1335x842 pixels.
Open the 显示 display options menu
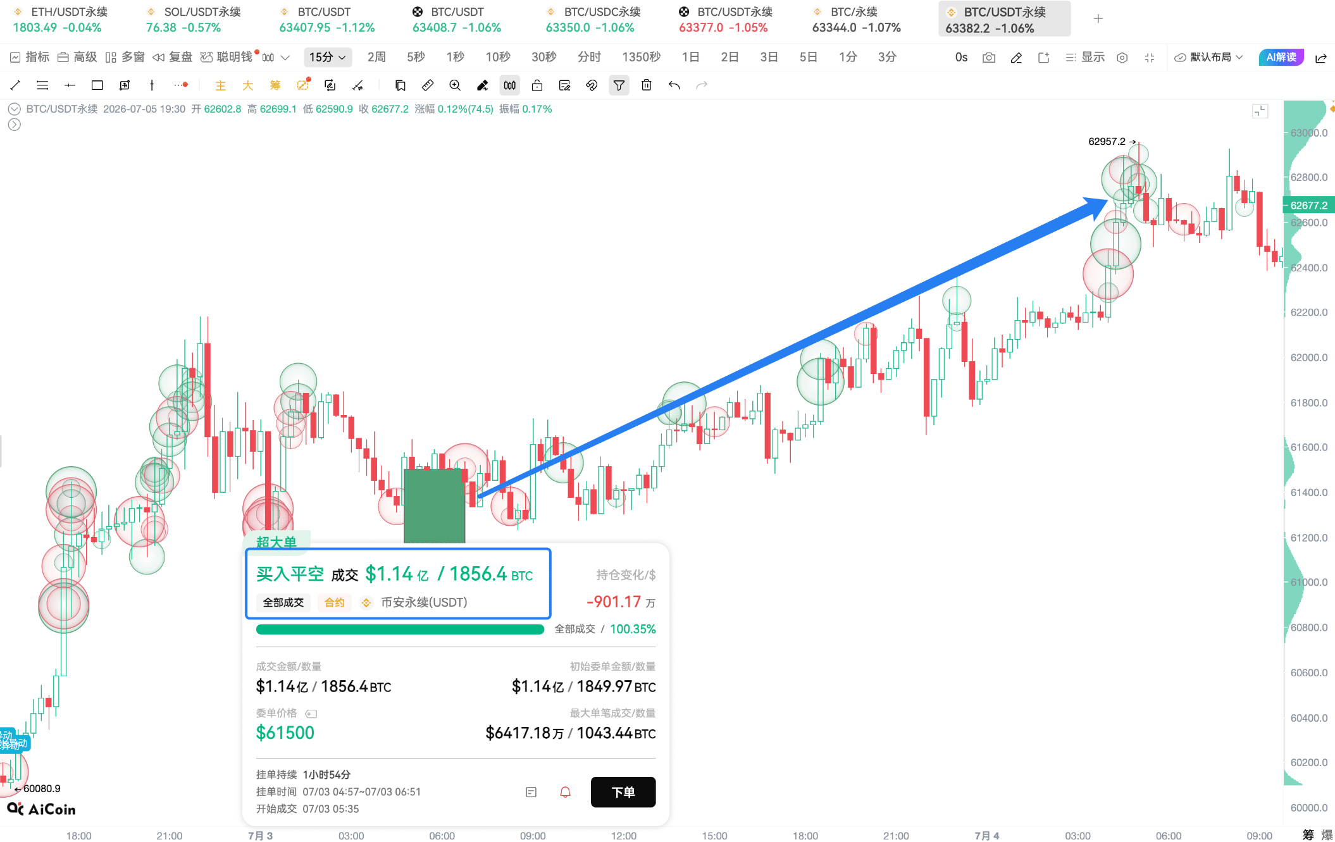(1085, 58)
